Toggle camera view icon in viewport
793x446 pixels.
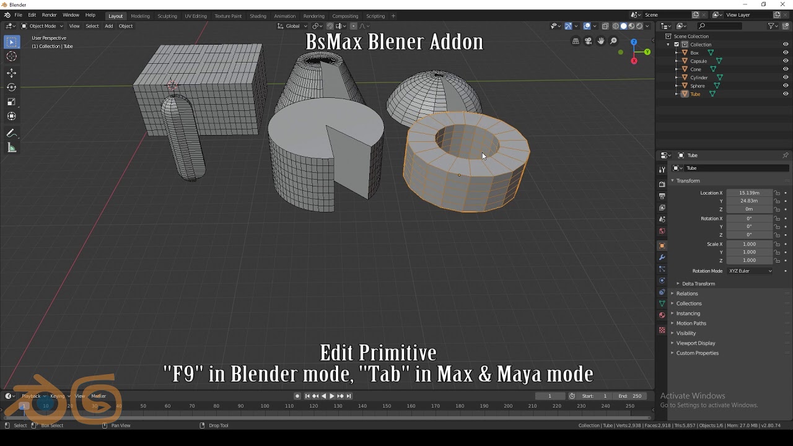pyautogui.click(x=588, y=42)
